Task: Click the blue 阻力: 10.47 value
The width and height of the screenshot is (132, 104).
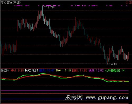Action: click(47, 70)
